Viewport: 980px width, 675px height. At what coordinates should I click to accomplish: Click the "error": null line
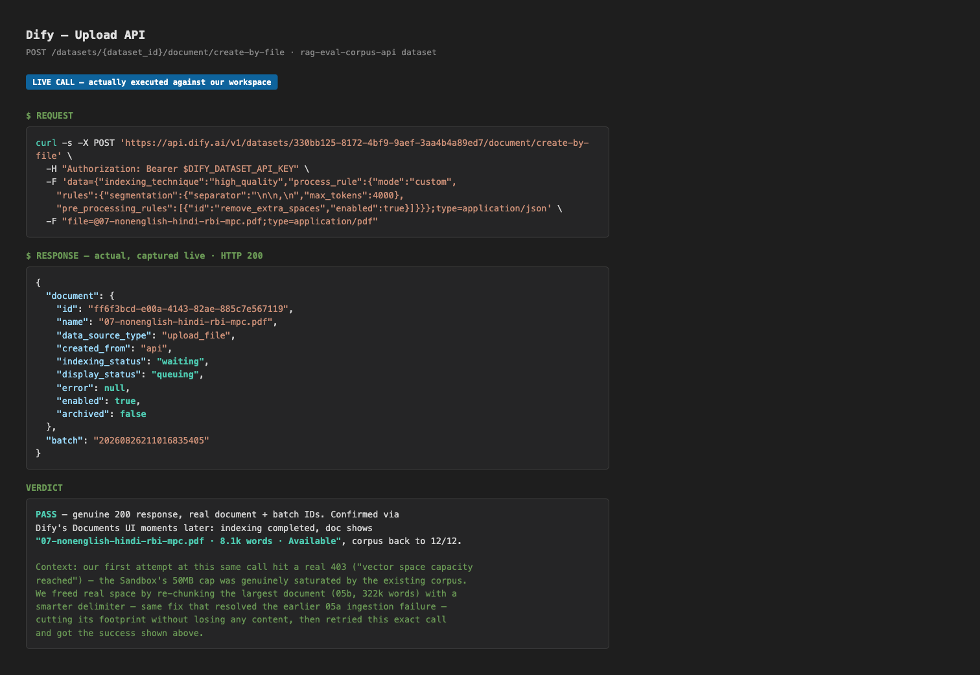pos(93,388)
